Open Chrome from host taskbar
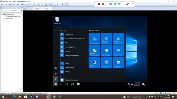177x99 pixels. (54, 97)
